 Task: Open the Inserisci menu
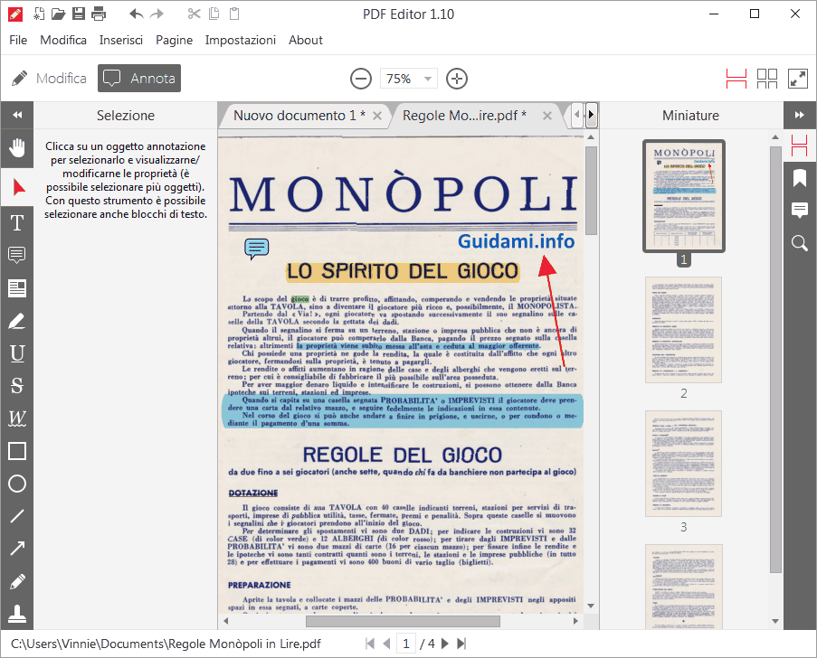point(121,40)
